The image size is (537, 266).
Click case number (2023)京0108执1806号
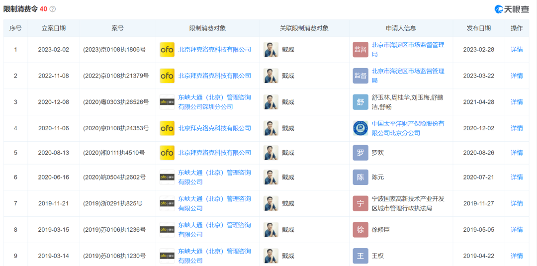(x=114, y=50)
